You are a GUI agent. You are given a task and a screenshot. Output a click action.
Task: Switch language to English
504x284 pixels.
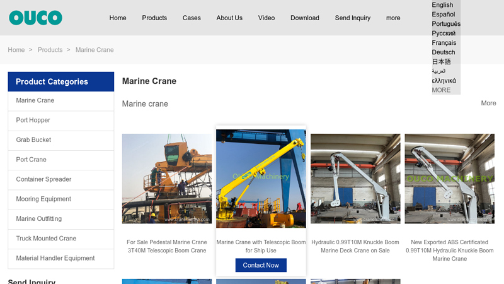click(x=442, y=5)
